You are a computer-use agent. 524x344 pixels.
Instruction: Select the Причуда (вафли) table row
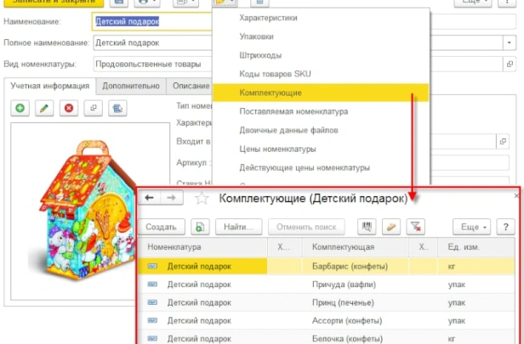point(327,285)
